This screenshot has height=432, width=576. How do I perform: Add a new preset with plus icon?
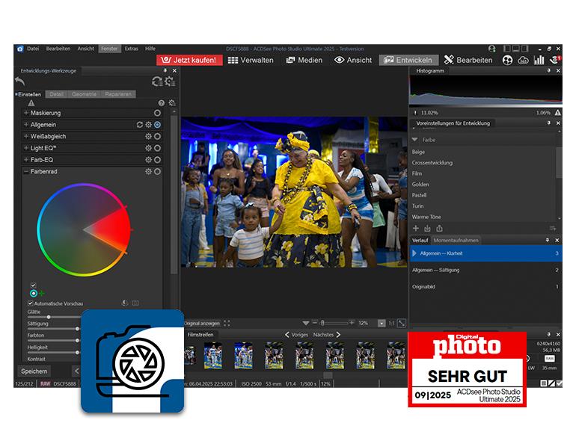tap(416, 228)
